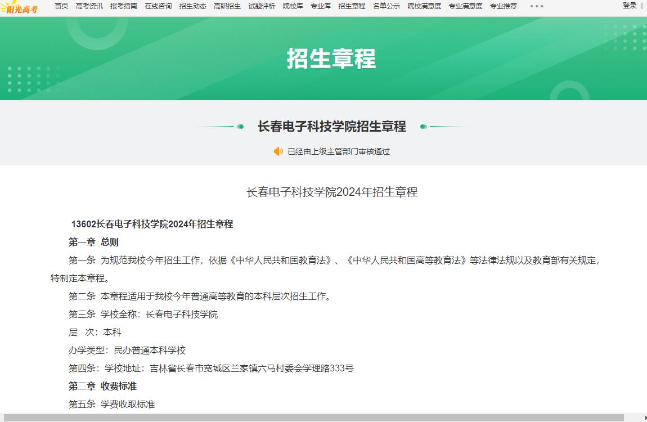
Task: Click the orange speaker announcement icon
Action: point(278,151)
